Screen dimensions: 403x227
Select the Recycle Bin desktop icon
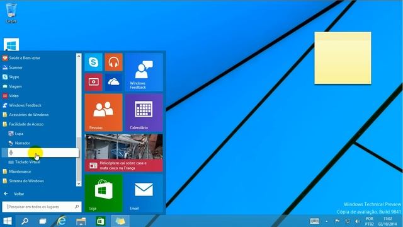click(11, 13)
